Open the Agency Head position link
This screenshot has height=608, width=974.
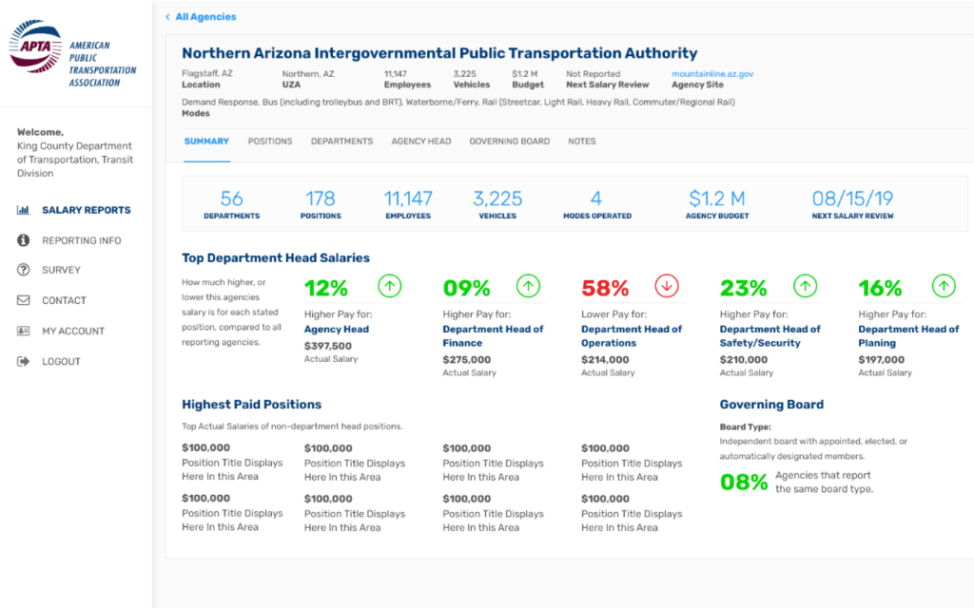point(337,330)
